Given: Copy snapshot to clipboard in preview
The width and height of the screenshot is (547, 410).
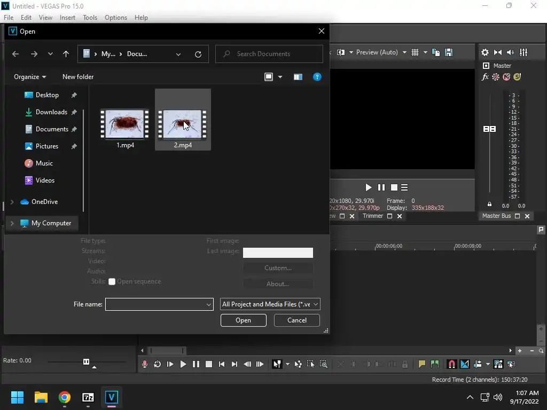Looking at the screenshot, I should tap(436, 52).
